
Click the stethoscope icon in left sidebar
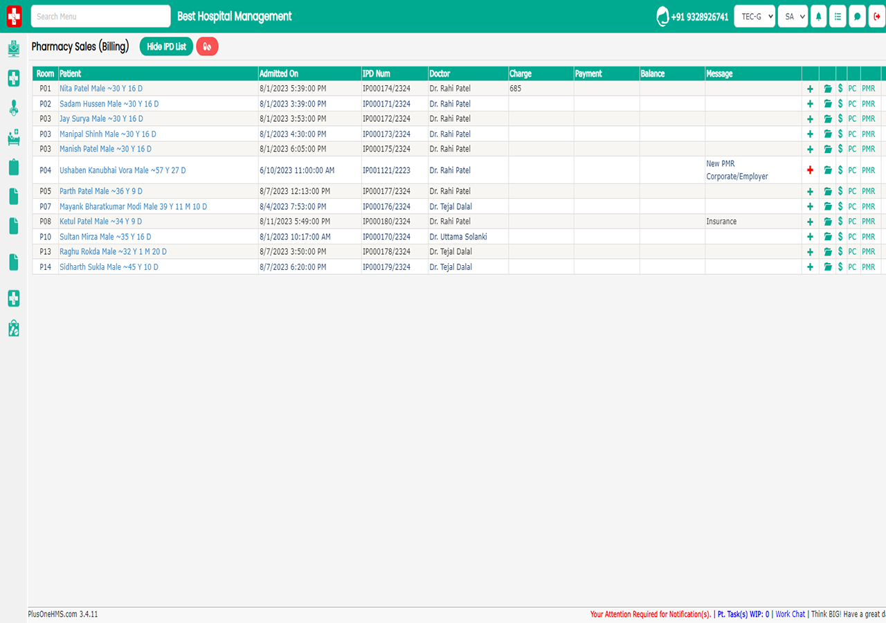[x=13, y=107]
